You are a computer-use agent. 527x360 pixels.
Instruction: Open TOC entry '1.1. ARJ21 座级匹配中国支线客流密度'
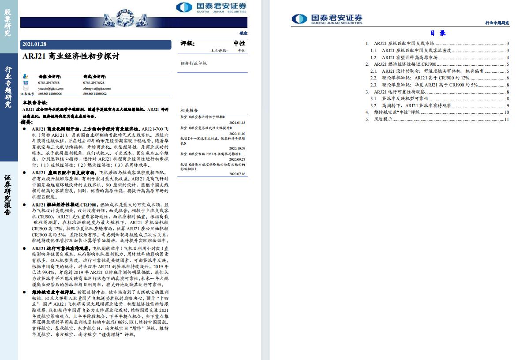[440, 50]
